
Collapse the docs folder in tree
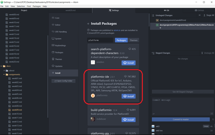click(x=2, y=66)
